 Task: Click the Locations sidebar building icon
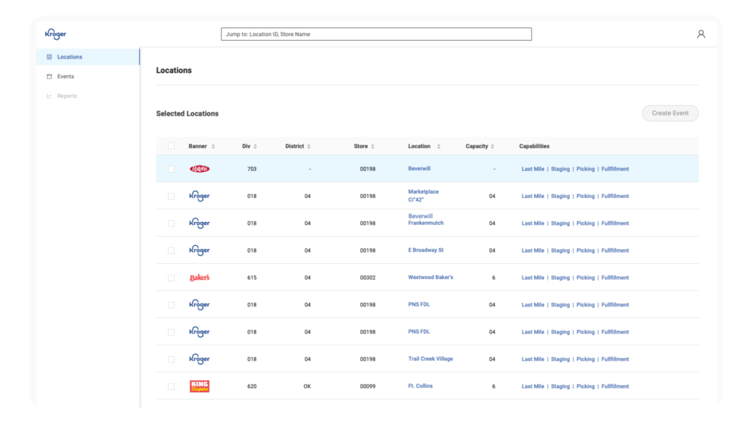coord(49,57)
